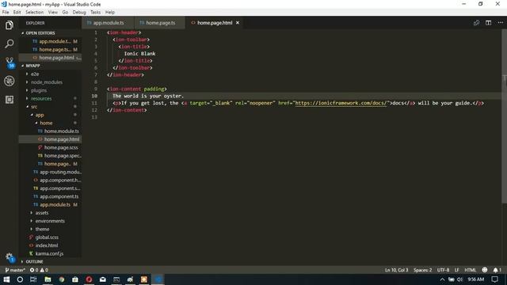The width and height of the screenshot is (507, 285).
Task: Show hidden system tray icons
Action: pos(442,279)
